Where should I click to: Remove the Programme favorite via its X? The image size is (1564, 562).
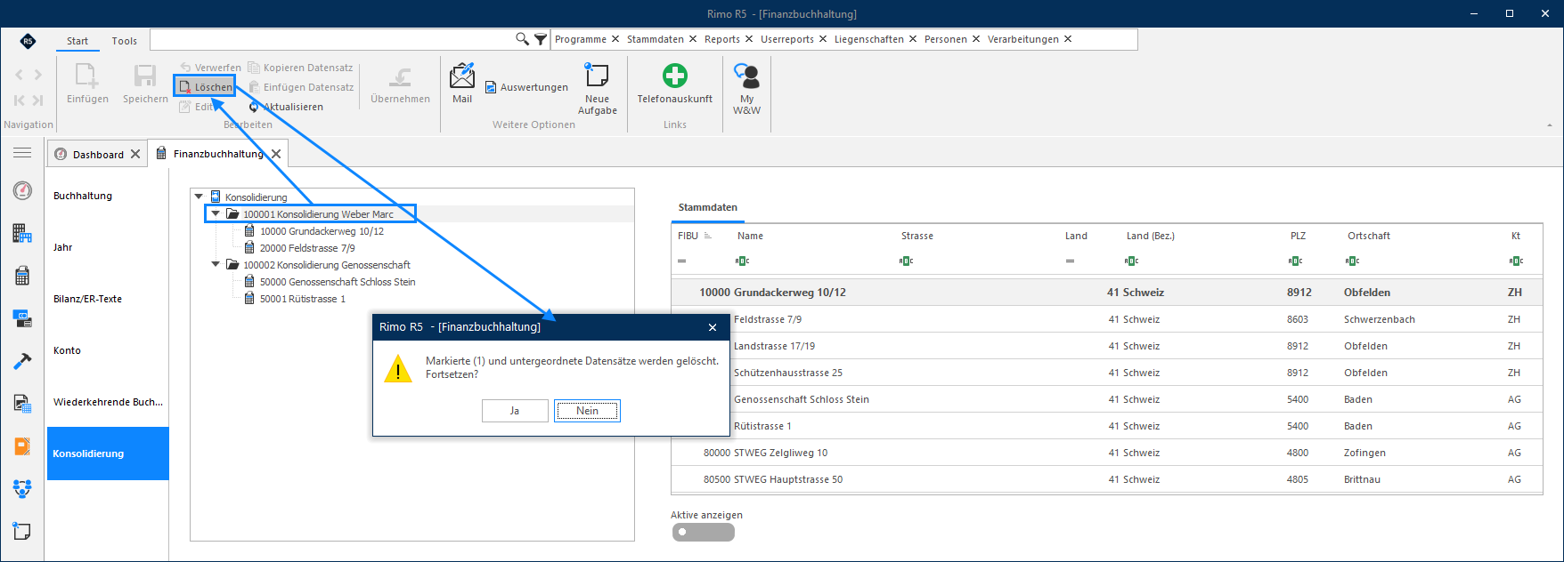(x=615, y=39)
